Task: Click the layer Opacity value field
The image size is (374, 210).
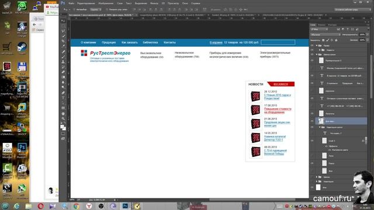Action: pos(362,34)
